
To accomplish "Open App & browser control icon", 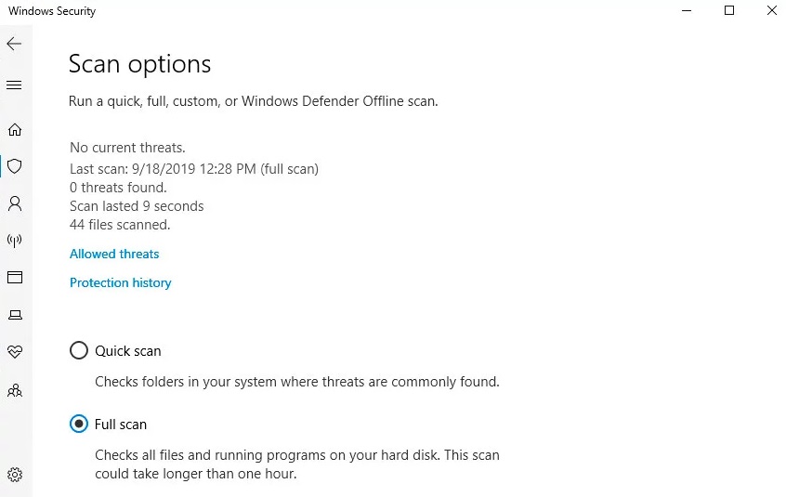I will (15, 277).
